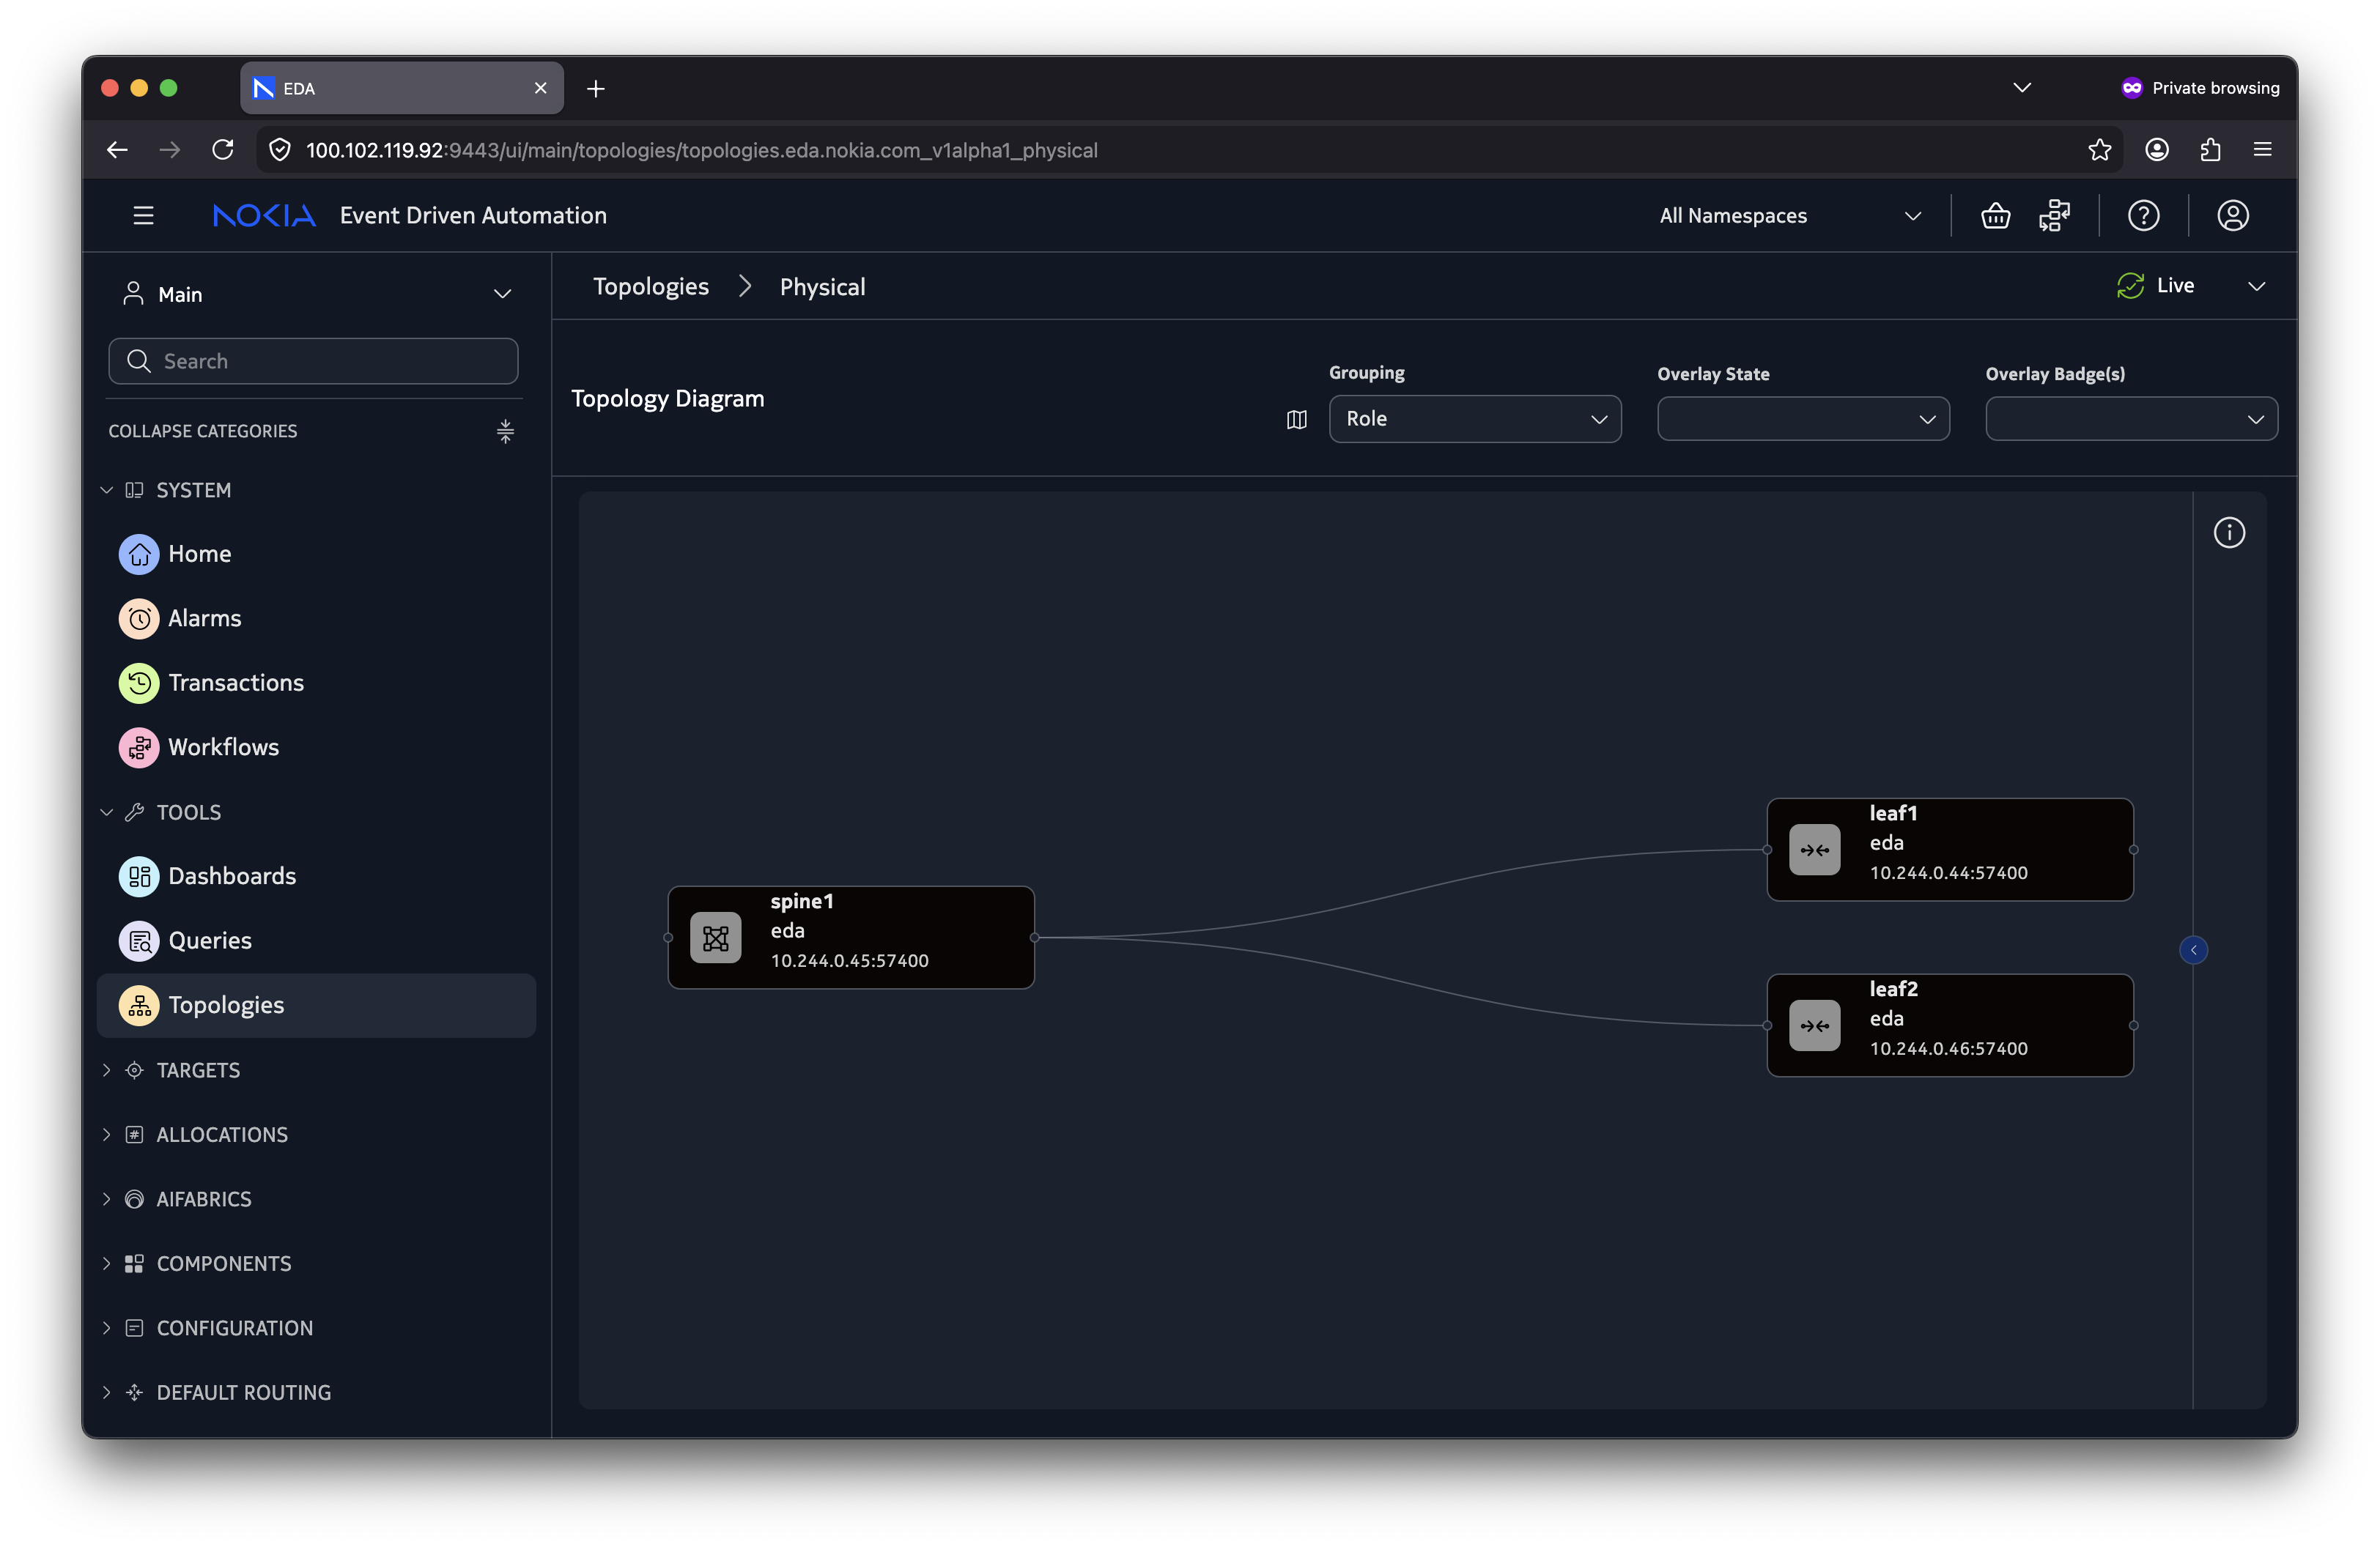The height and width of the screenshot is (1547, 2380).
Task: Open a new browser tab
Action: pos(595,89)
